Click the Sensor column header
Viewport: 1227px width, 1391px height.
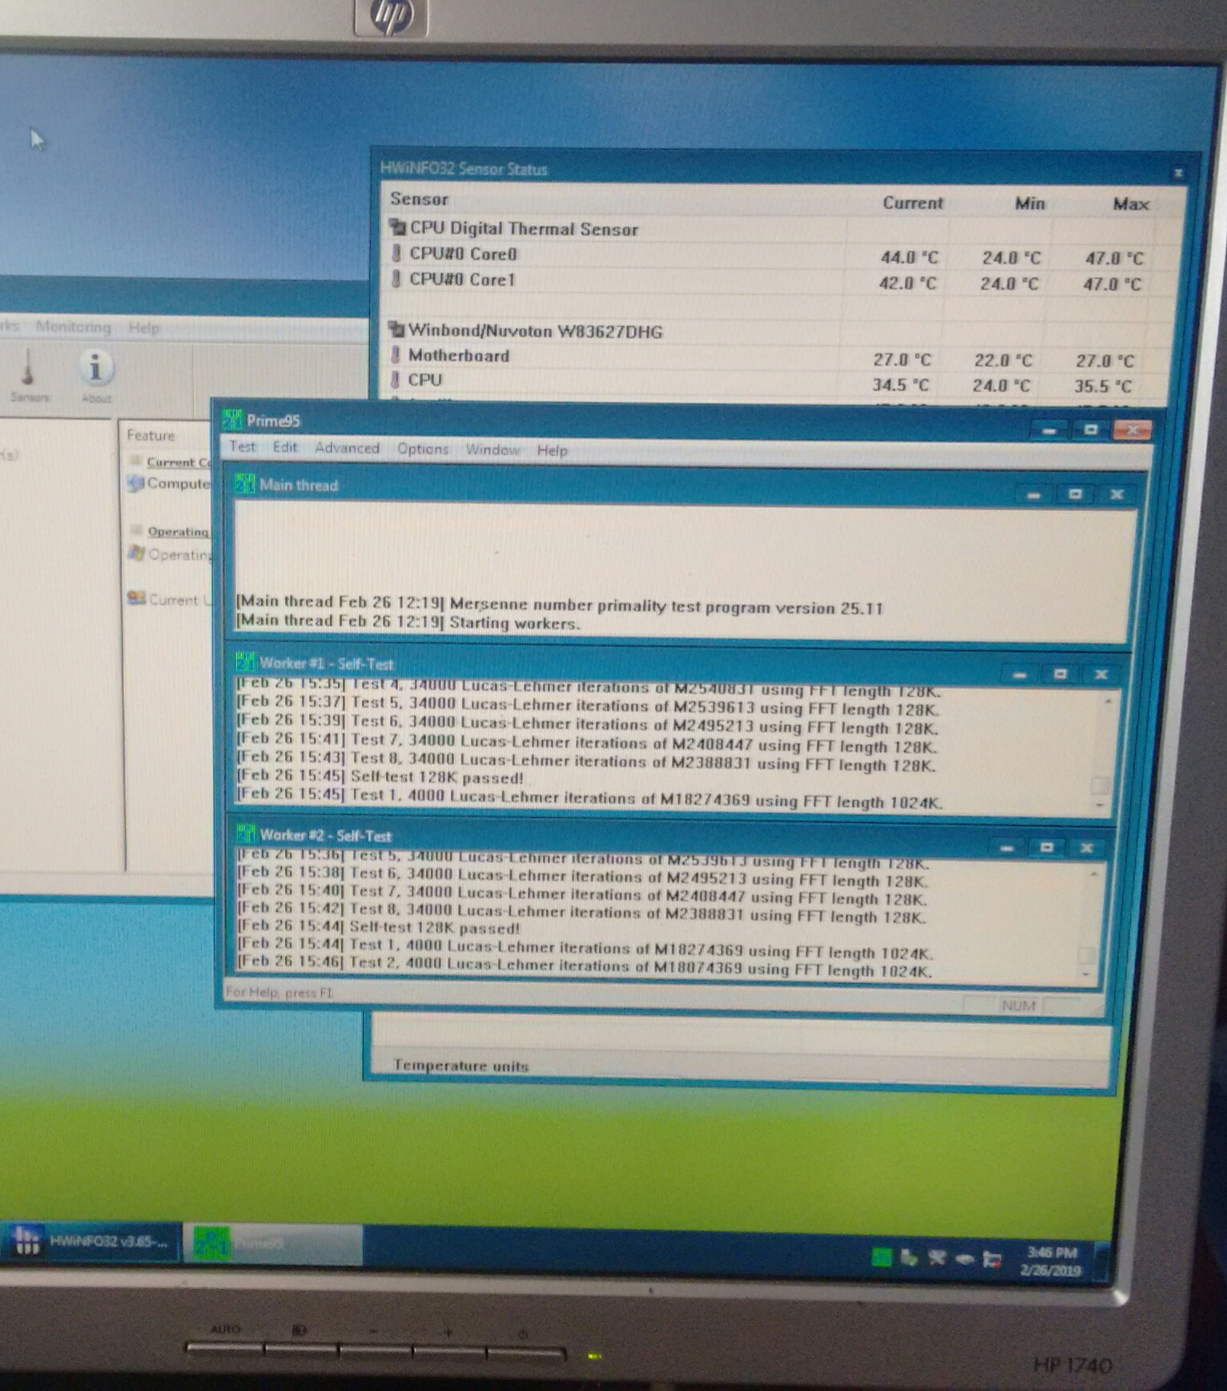pos(419,199)
